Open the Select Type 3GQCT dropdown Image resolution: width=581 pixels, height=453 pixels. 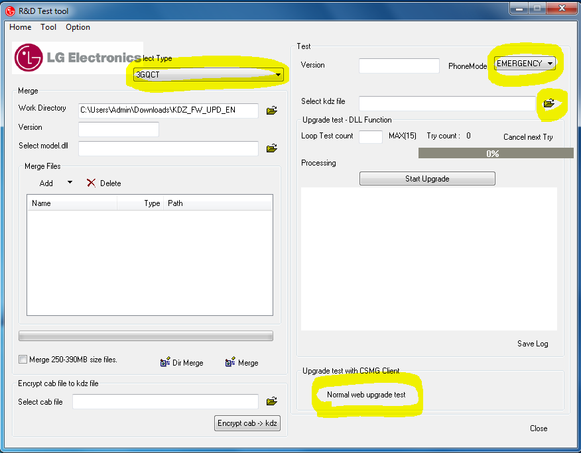tap(208, 75)
